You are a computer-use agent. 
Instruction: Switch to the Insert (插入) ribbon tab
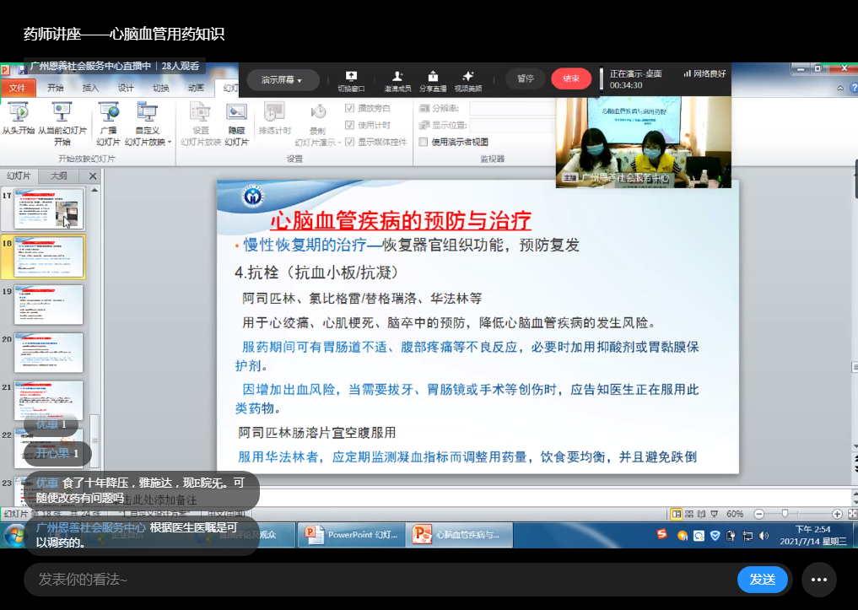[x=90, y=88]
